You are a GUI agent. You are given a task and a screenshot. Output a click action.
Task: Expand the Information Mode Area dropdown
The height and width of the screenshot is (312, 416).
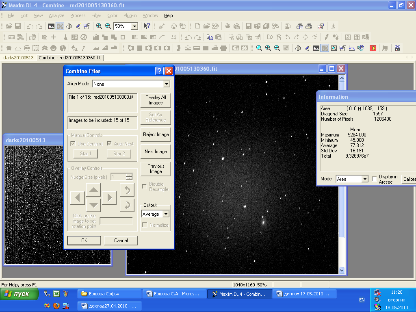[x=364, y=179]
